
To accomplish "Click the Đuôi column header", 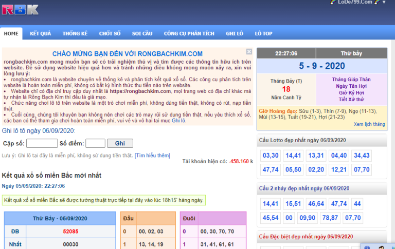I will [189, 218].
